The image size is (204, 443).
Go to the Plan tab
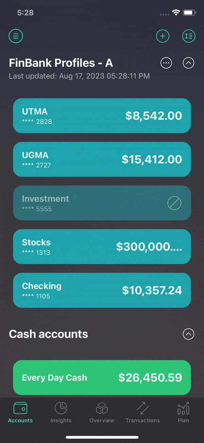pos(184,412)
